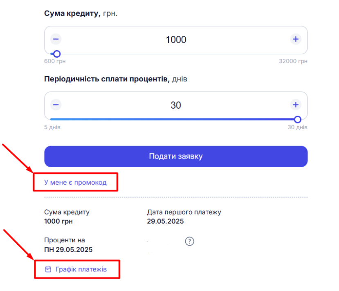Click the calendar icon beside Графік платежів
The image size is (339, 291).
coord(48,269)
